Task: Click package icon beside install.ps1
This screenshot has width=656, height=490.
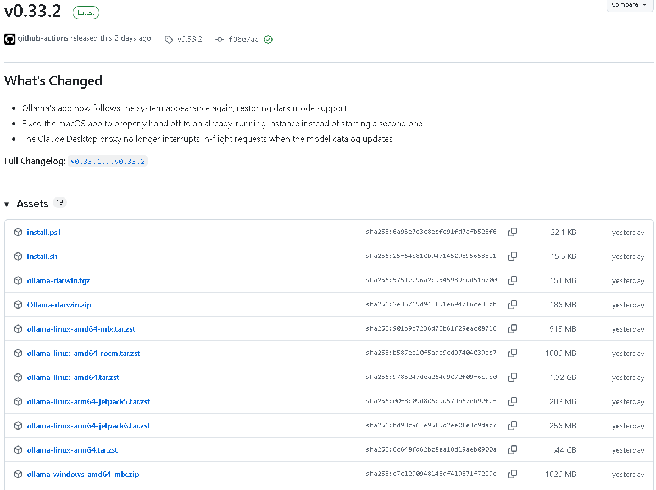Action: coord(18,232)
